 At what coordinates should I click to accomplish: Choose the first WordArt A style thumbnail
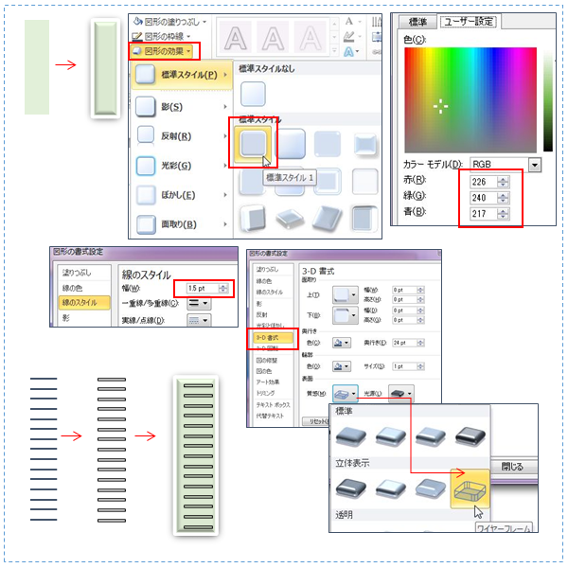click(236, 38)
